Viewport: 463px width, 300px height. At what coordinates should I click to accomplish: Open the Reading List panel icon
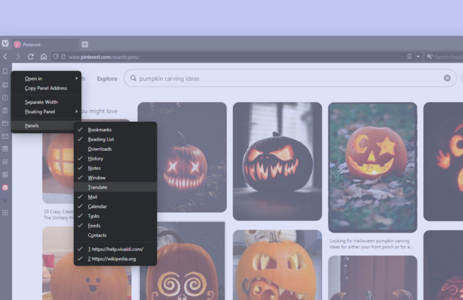pyautogui.click(x=5, y=85)
